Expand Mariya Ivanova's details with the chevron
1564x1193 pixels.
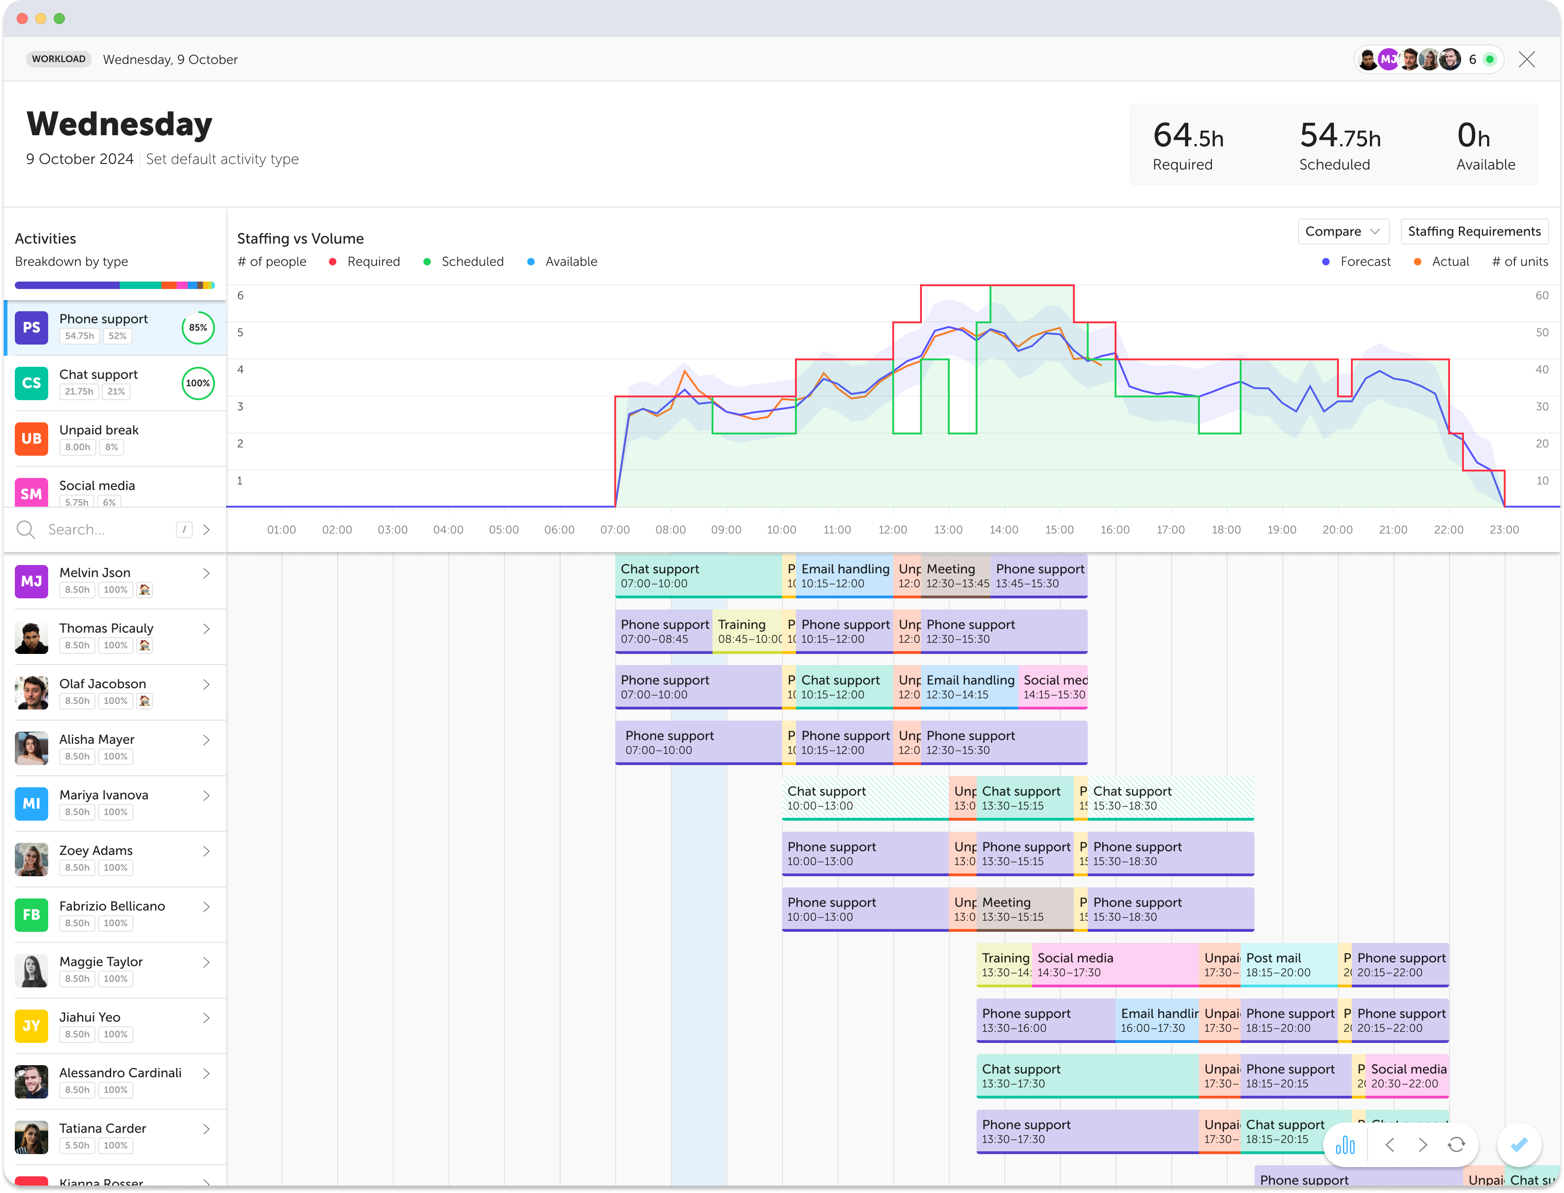206,795
